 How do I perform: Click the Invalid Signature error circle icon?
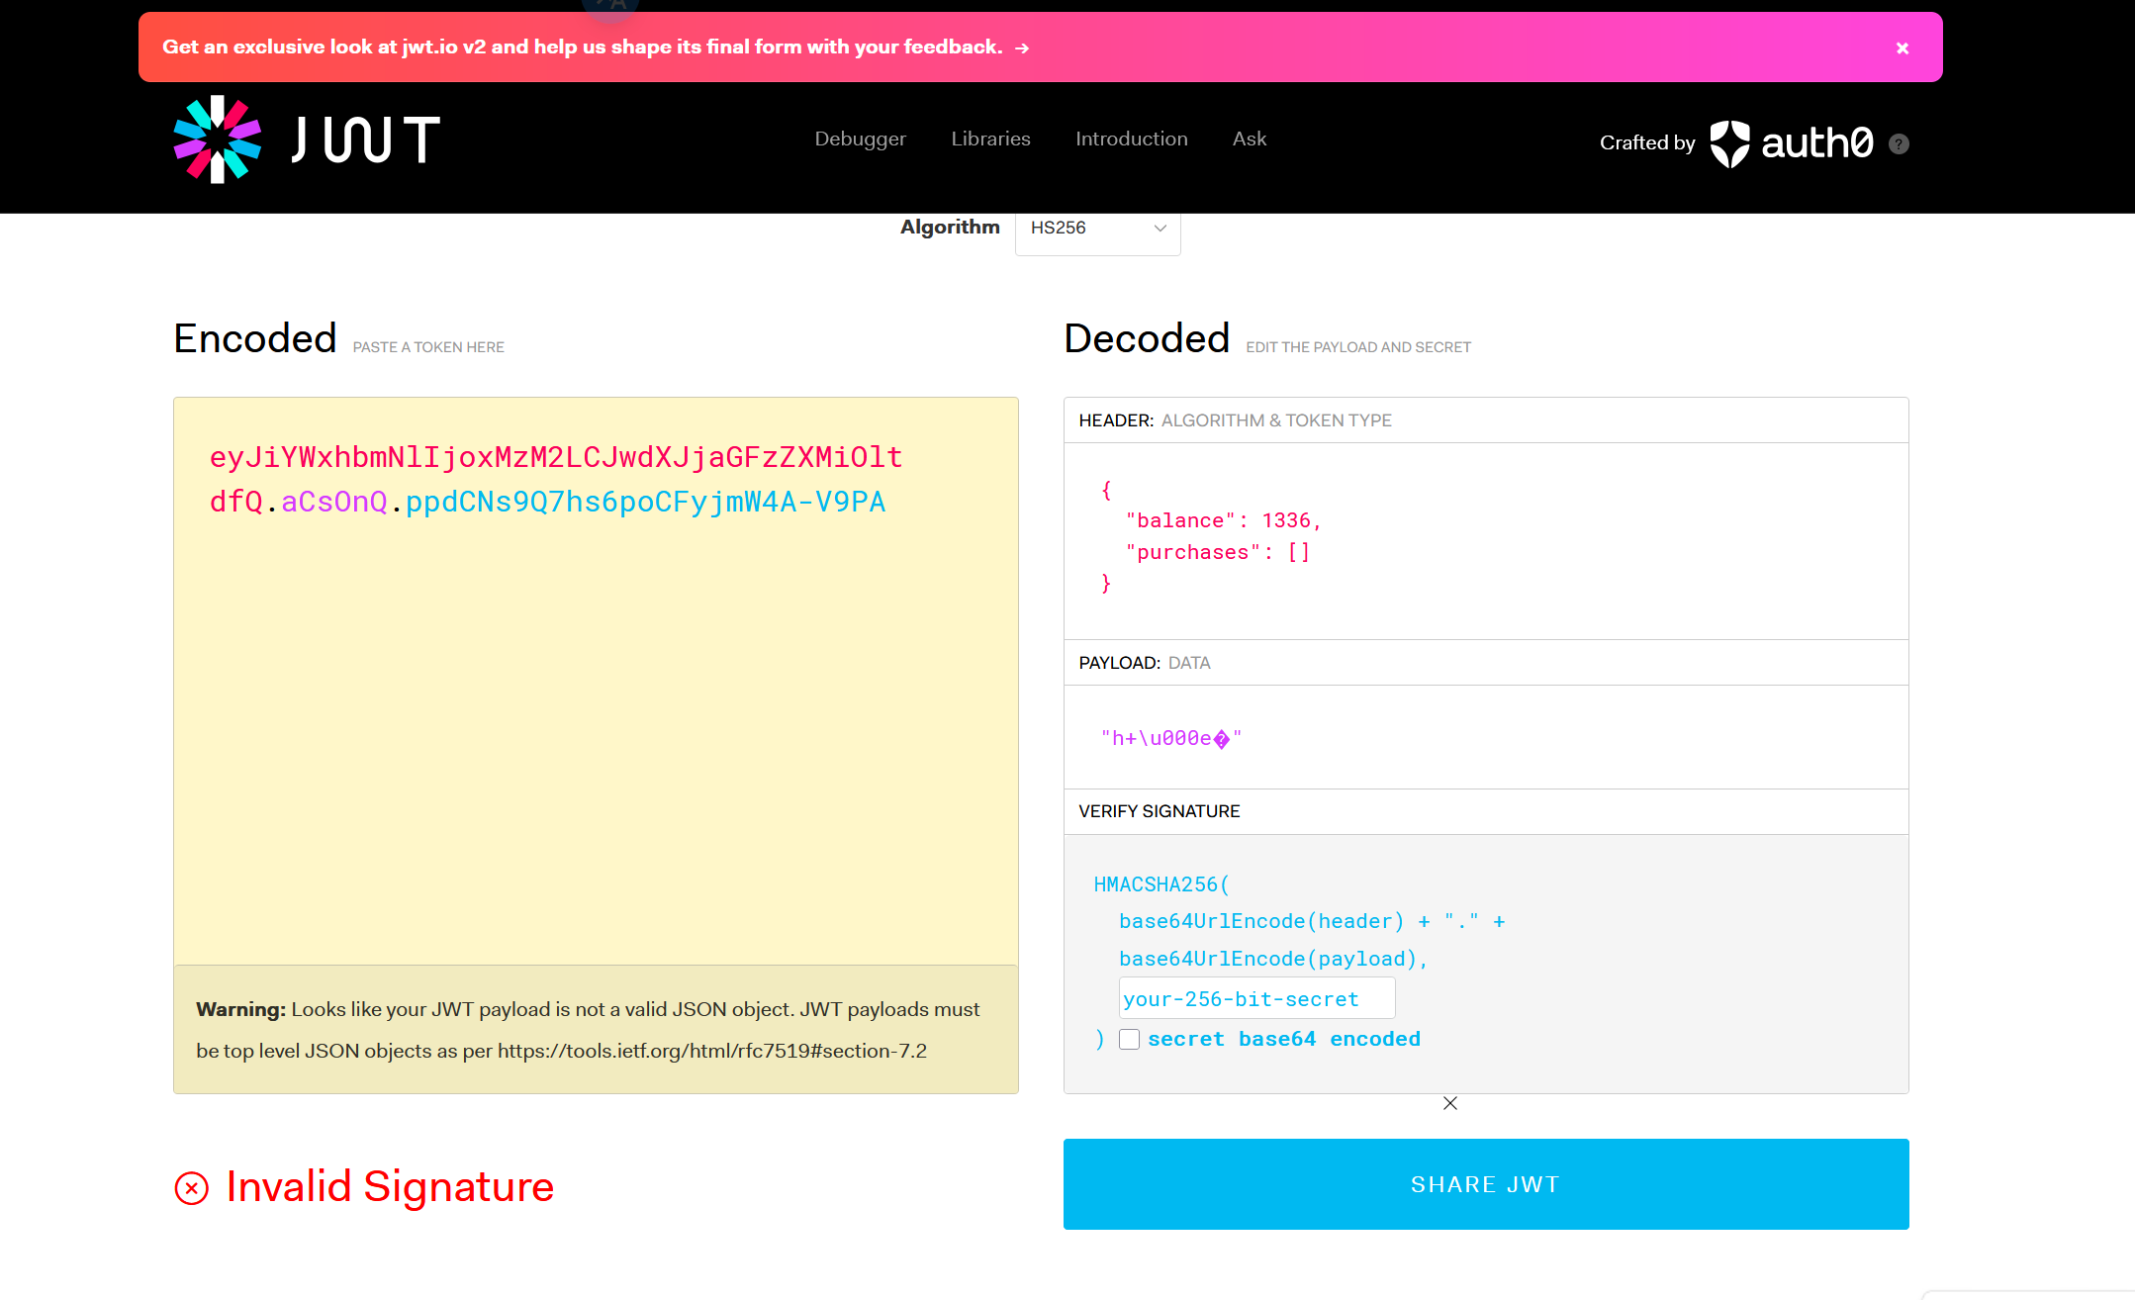[x=192, y=1187]
